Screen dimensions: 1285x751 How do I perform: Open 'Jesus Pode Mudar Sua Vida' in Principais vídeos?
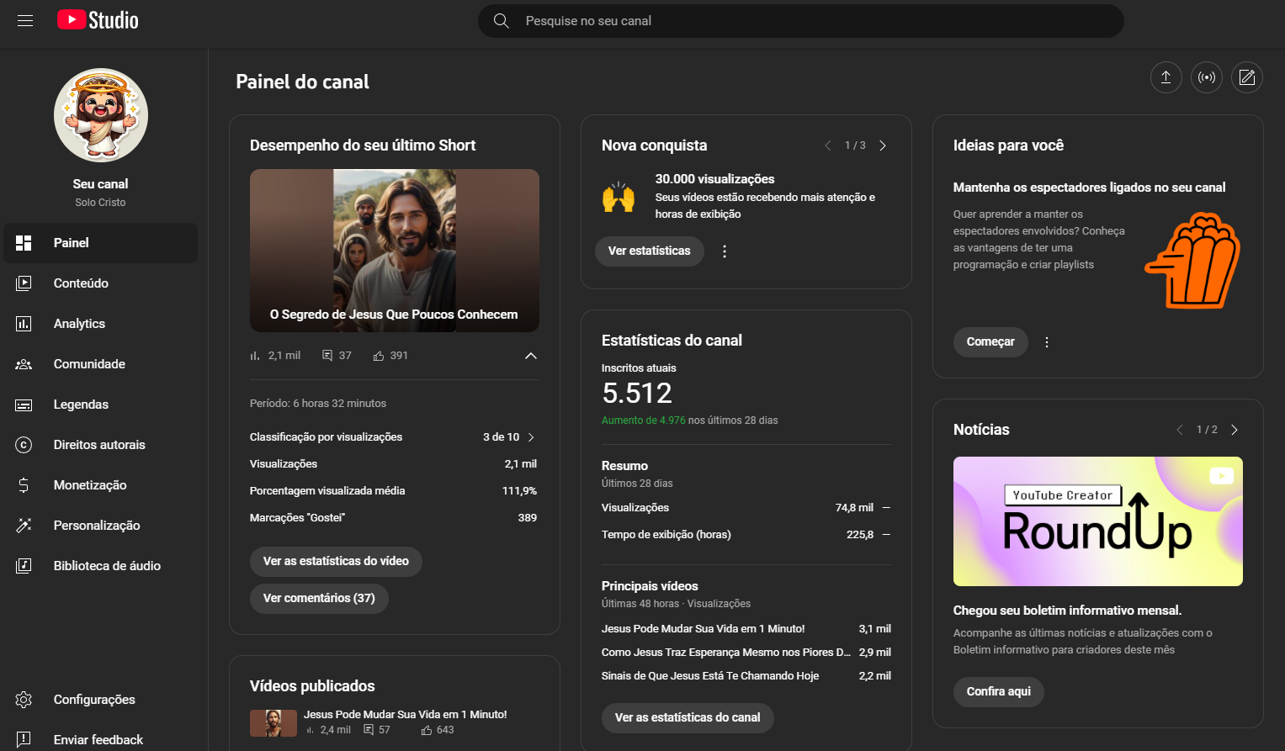coord(703,629)
